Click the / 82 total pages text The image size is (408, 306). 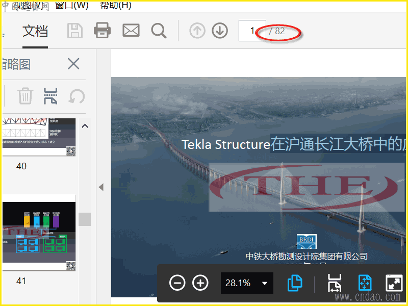[277, 31]
